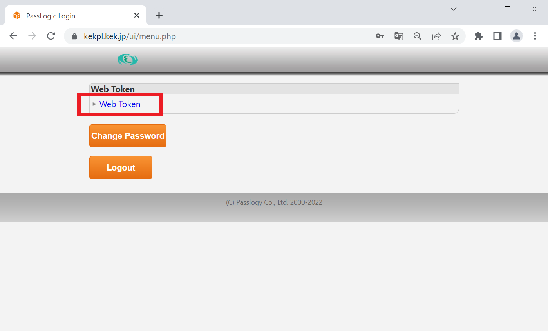Share this page using the share icon
The width and height of the screenshot is (548, 331).
(x=436, y=36)
